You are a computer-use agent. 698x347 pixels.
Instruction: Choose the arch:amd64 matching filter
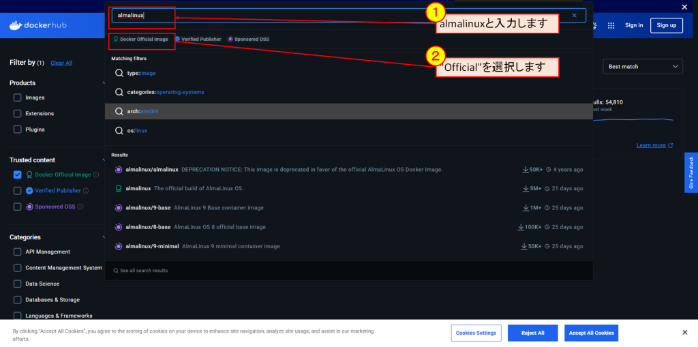348,111
